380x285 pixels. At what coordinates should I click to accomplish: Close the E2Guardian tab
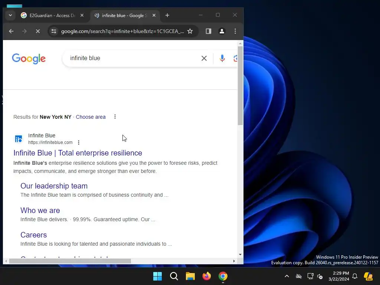(82, 15)
